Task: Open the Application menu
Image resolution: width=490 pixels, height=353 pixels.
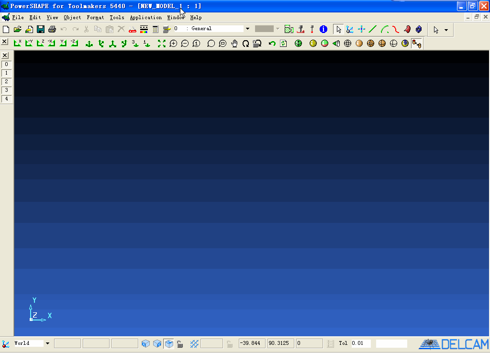Action: tap(145, 18)
